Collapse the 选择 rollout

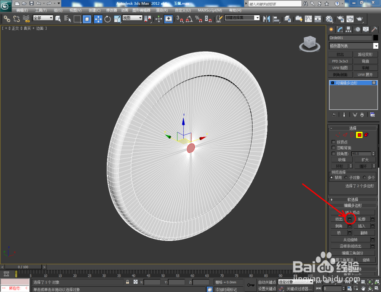pos(352,128)
